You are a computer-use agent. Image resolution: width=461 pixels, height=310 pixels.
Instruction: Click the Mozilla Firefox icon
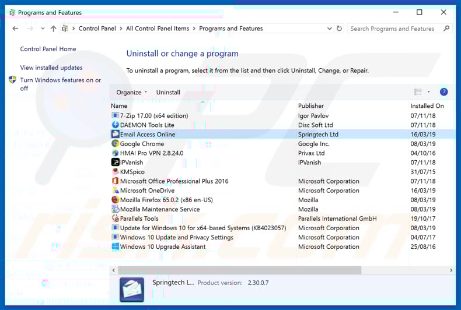[116, 200]
